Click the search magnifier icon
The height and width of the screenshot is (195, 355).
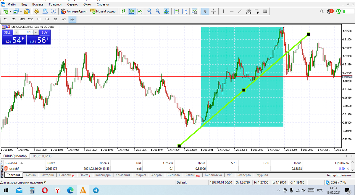click(322, 11)
